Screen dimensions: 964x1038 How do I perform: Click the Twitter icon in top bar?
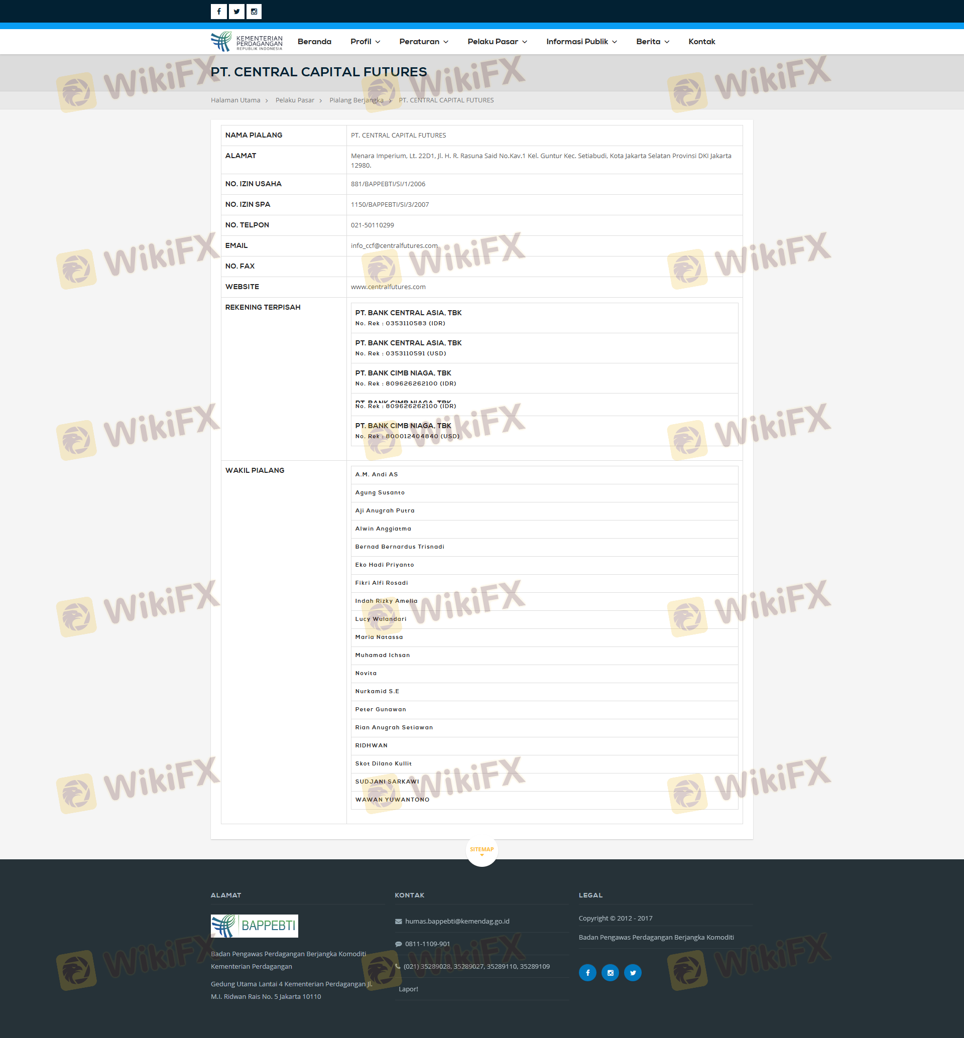pyautogui.click(x=236, y=12)
